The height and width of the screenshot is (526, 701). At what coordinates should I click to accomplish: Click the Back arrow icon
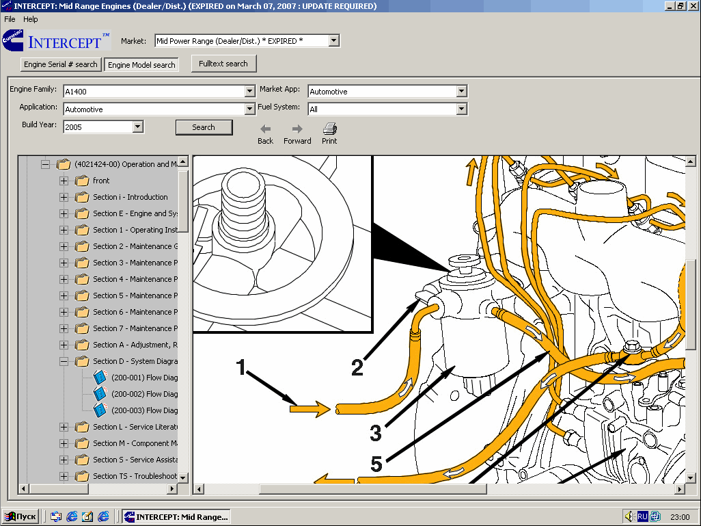tap(265, 129)
